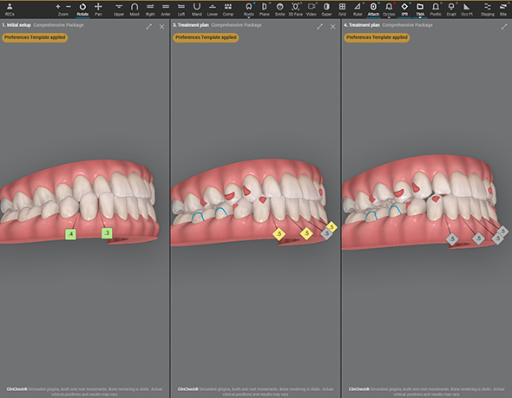
Task: Enable the Super superimposition tool
Action: click(326, 10)
